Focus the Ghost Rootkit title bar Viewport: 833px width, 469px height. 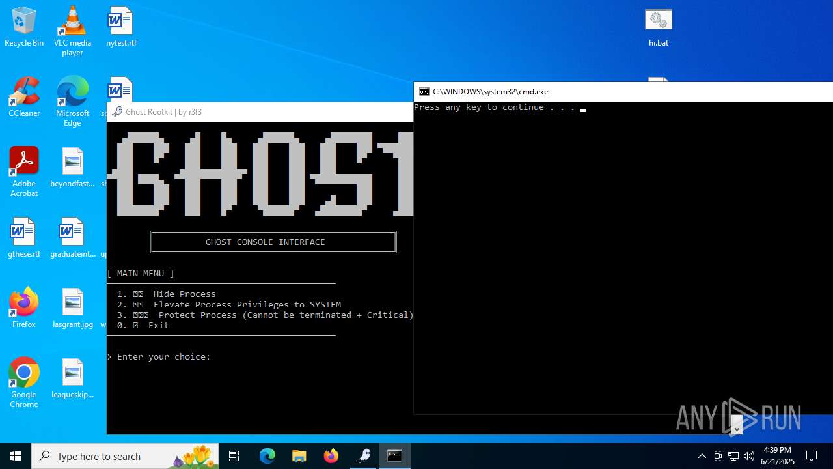(260, 111)
